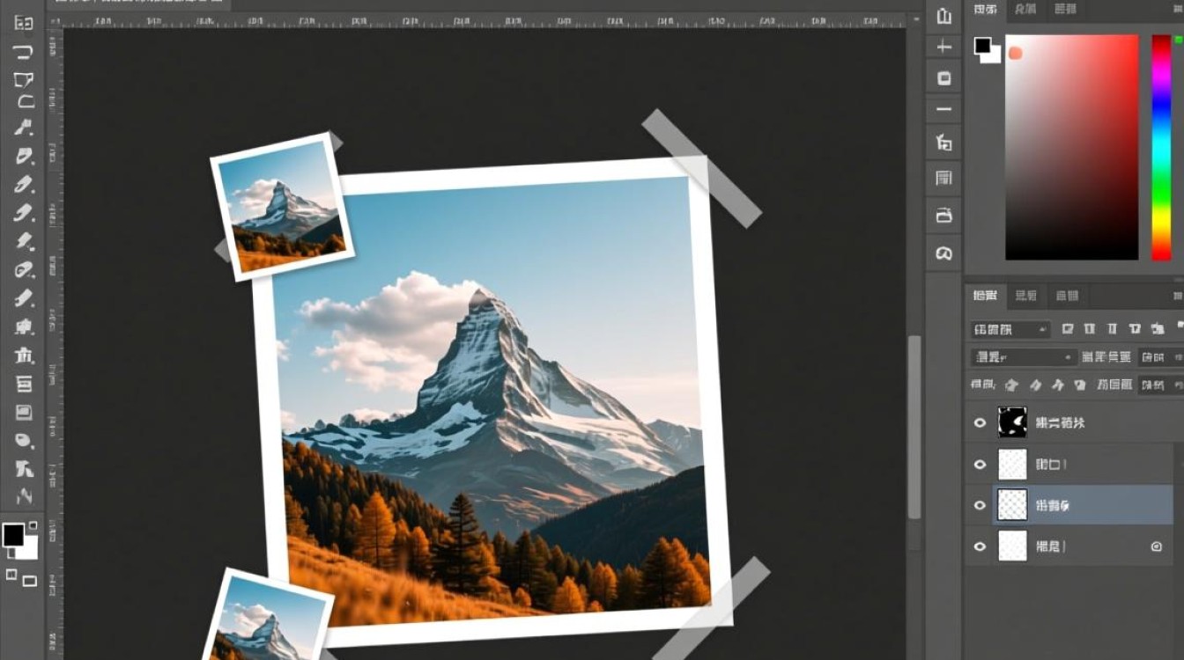Viewport: 1184px width, 660px height.
Task: Open the Color panel flyout menu
Action: coord(1178,9)
